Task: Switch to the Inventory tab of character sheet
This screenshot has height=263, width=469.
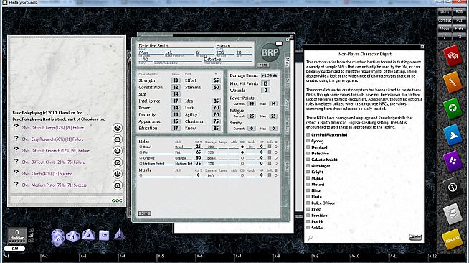Action: click(287, 124)
